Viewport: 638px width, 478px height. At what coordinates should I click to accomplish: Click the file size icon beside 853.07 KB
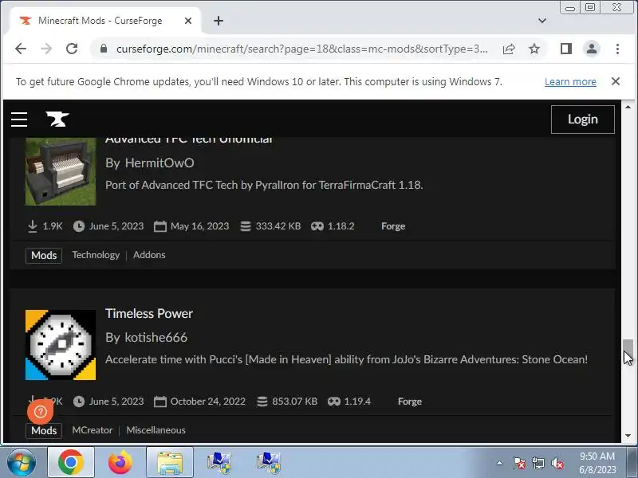(x=262, y=402)
